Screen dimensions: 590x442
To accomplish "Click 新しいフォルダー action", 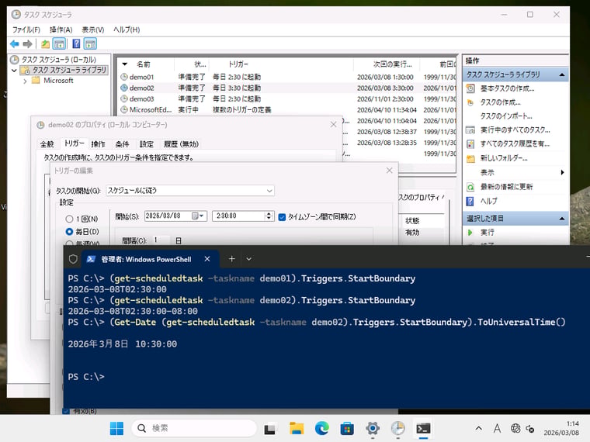I will (504, 158).
